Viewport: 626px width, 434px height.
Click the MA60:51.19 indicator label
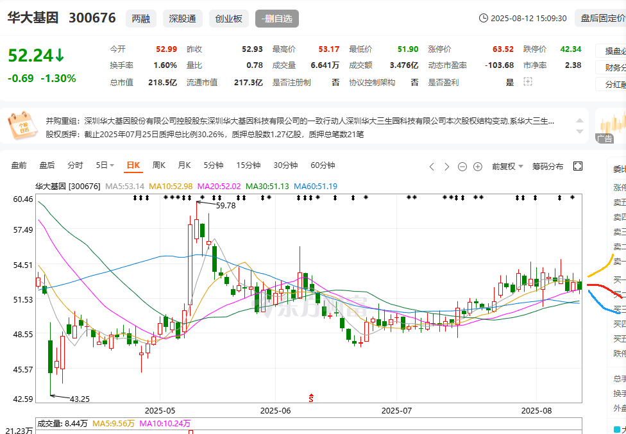(x=316, y=186)
